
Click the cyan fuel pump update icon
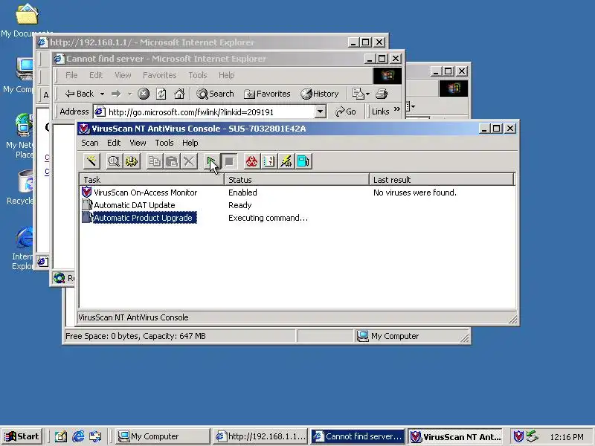pos(303,161)
